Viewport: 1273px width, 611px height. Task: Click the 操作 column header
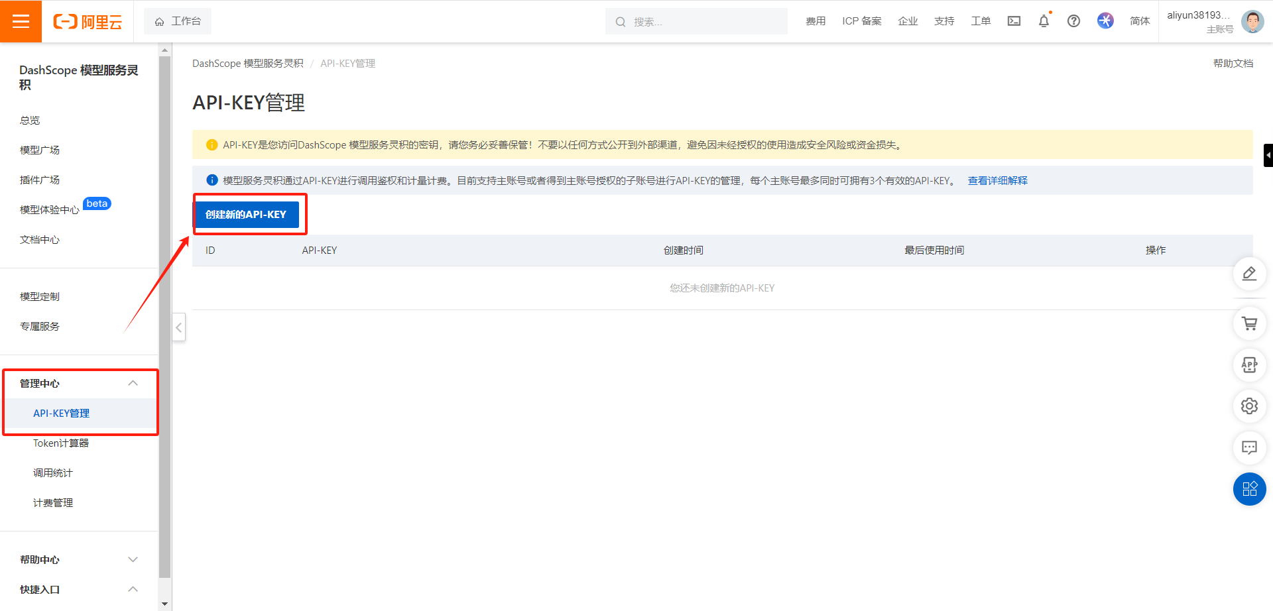(1156, 250)
